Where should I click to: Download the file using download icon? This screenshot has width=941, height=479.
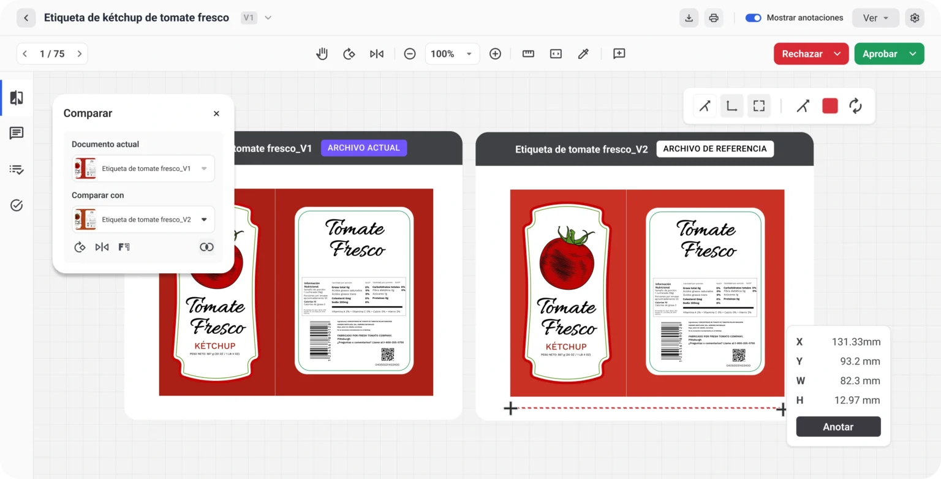[x=689, y=18]
